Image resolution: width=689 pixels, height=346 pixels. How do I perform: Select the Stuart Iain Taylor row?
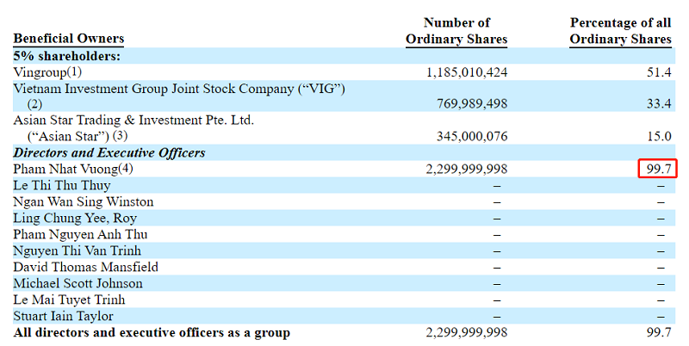point(344,316)
